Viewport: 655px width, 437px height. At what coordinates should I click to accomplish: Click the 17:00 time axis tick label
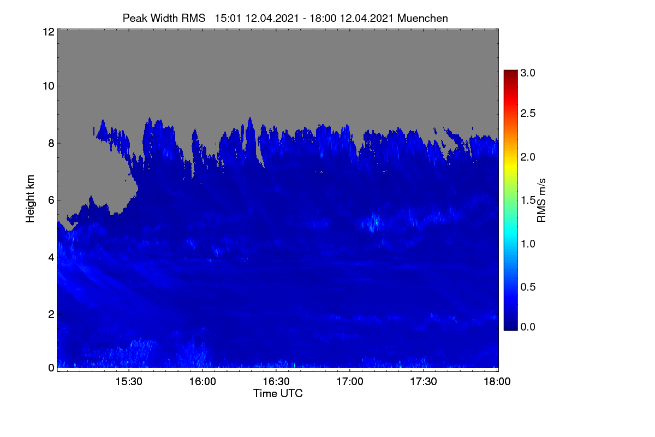click(349, 382)
